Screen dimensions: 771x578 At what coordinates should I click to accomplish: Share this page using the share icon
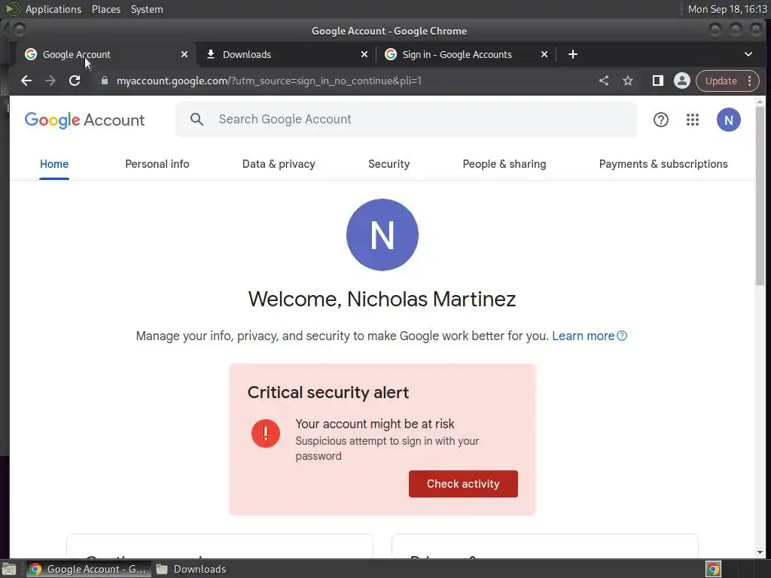[x=604, y=81]
